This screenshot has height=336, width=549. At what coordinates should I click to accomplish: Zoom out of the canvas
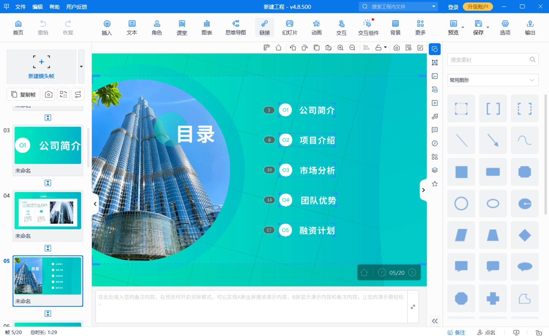(x=352, y=48)
